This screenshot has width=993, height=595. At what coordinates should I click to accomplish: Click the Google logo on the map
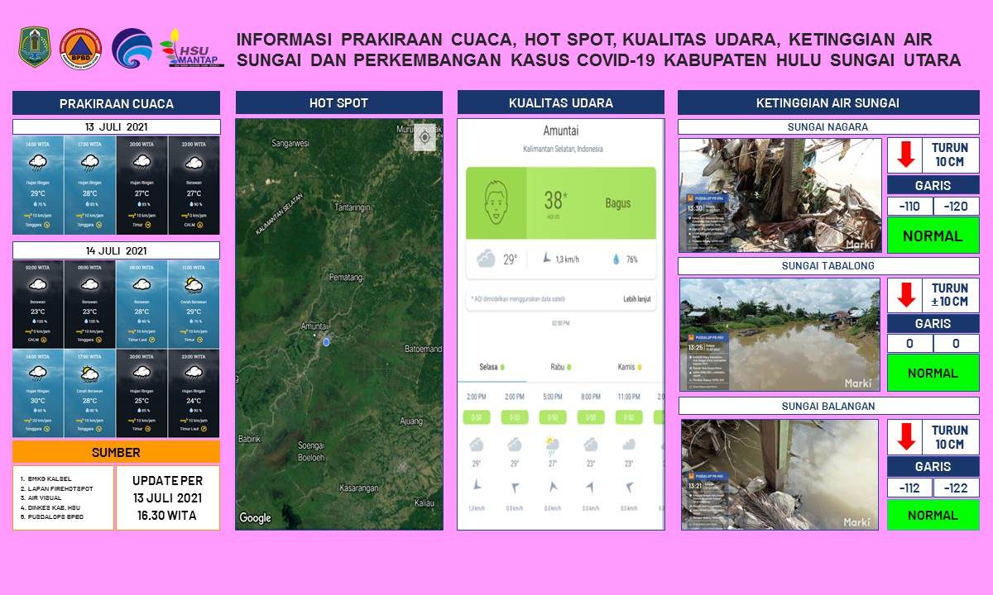coord(255,518)
